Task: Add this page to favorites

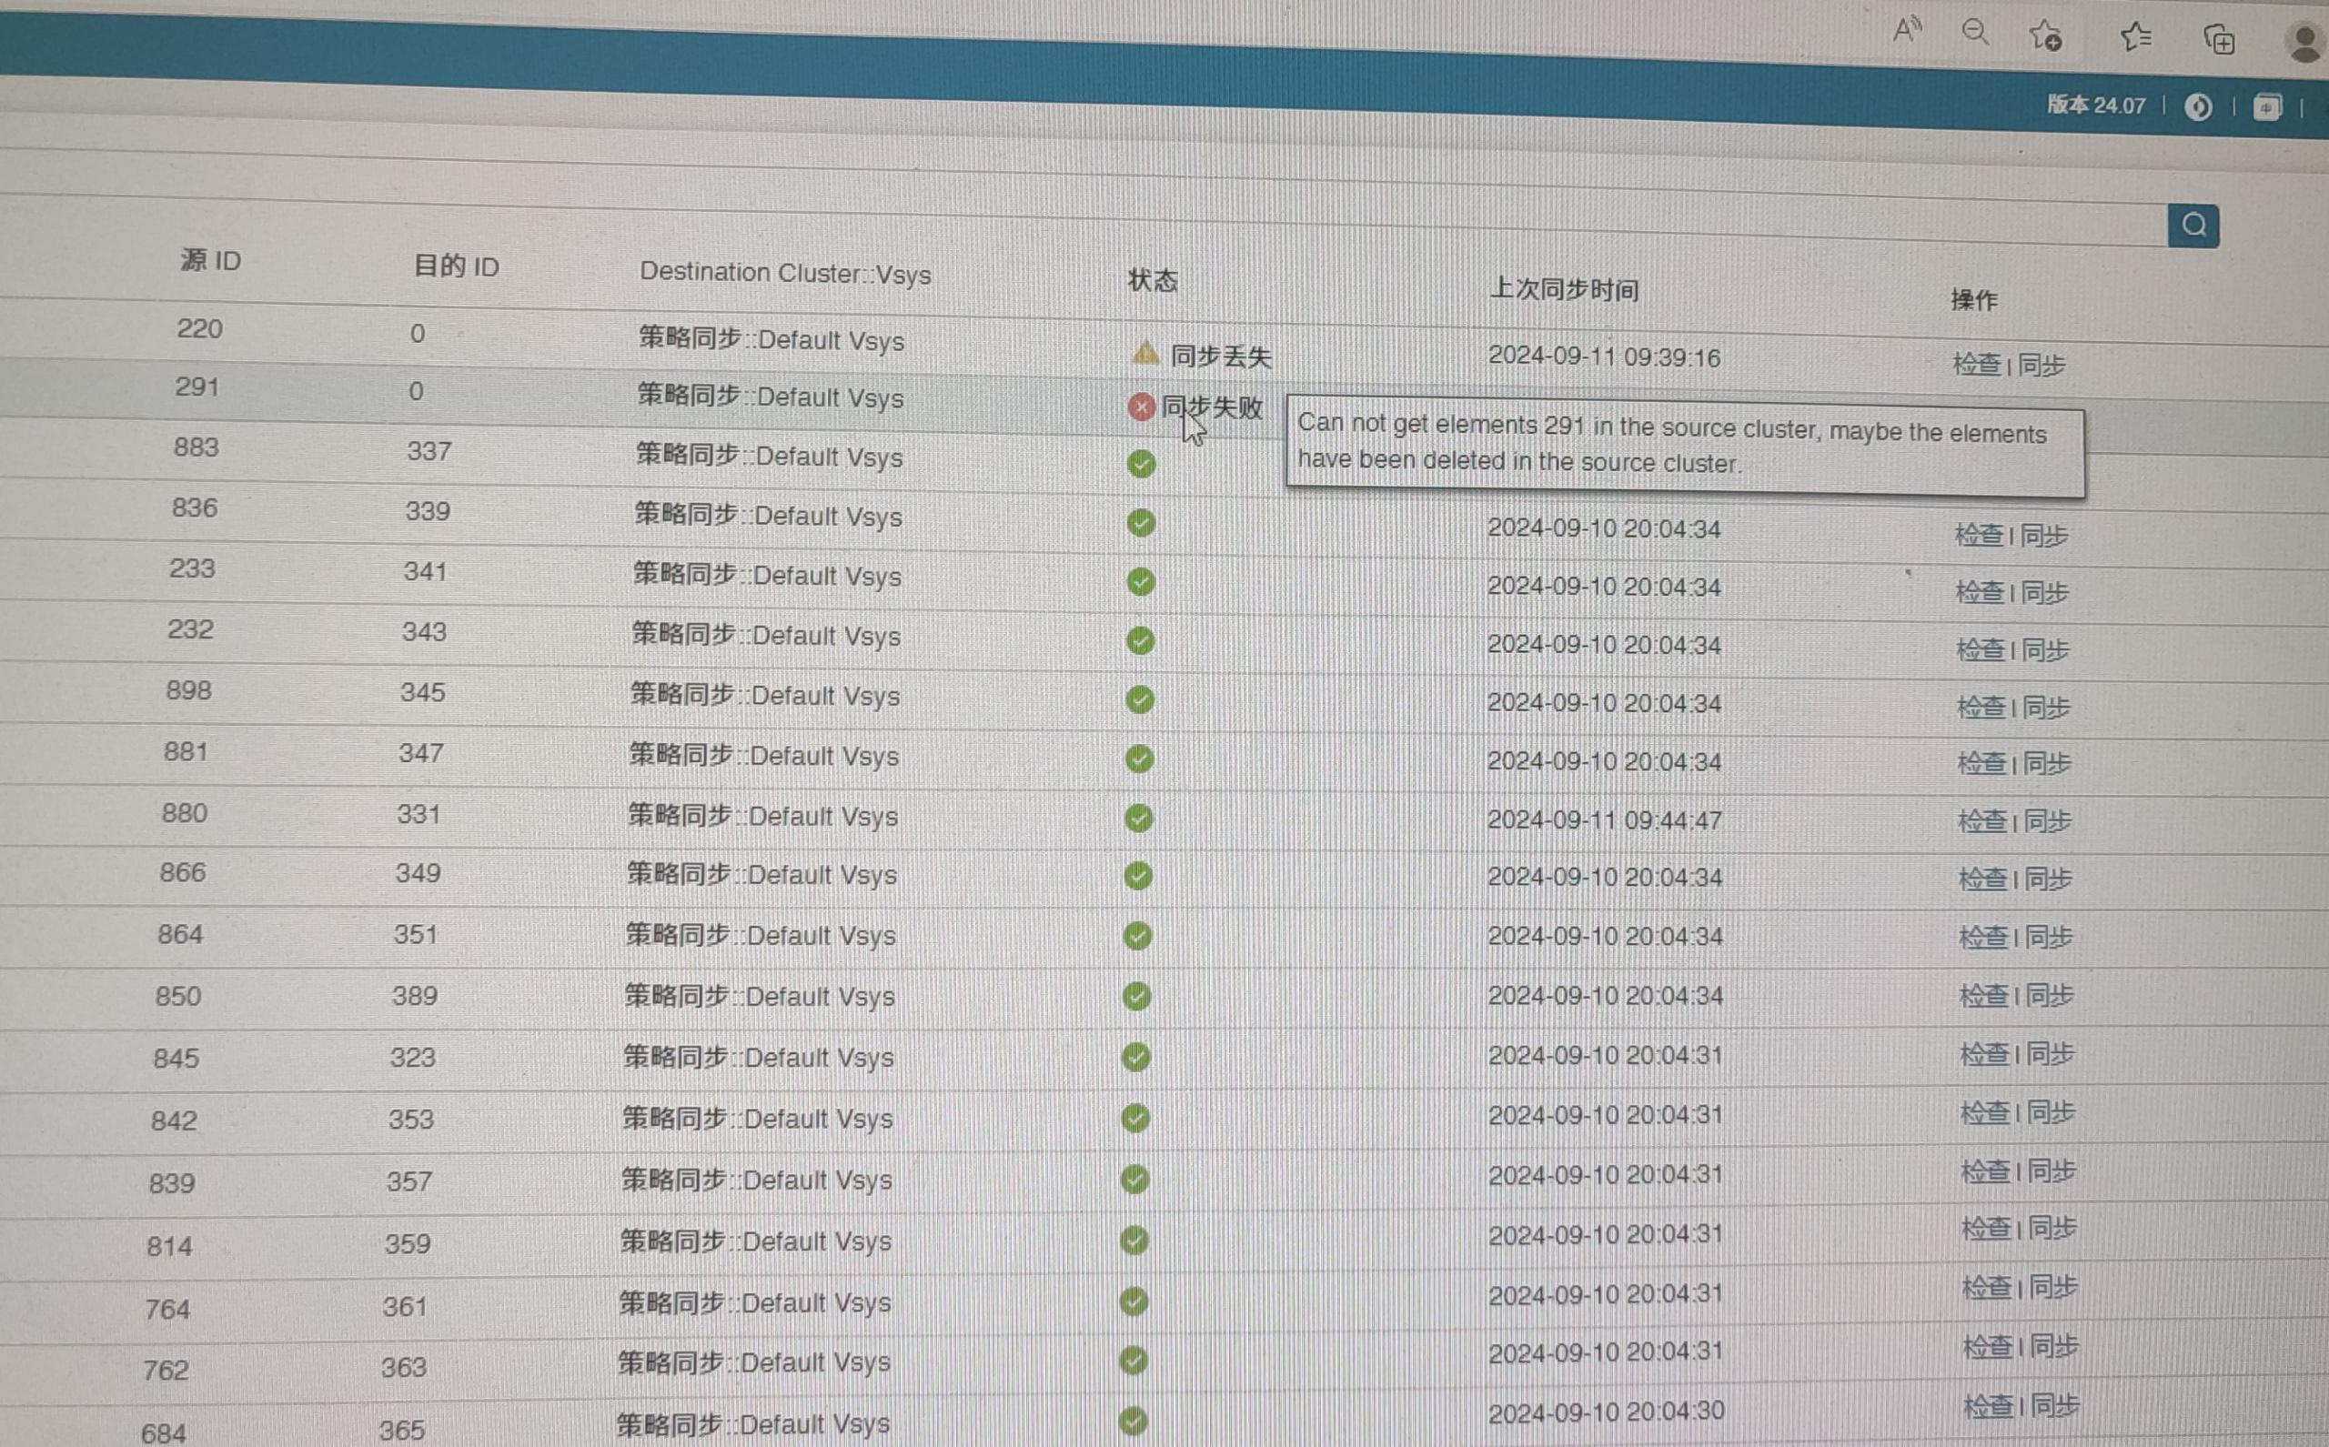Action: pyautogui.click(x=2046, y=36)
